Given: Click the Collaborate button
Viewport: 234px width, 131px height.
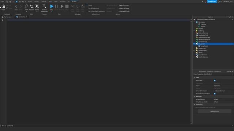Looking at the screenshot, I should [x=212, y=1].
